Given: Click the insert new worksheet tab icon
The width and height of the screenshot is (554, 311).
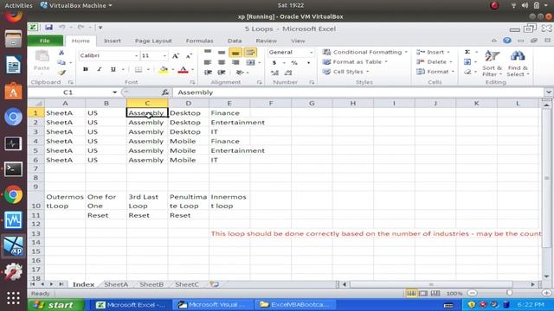Looking at the screenshot, I should point(215,284).
